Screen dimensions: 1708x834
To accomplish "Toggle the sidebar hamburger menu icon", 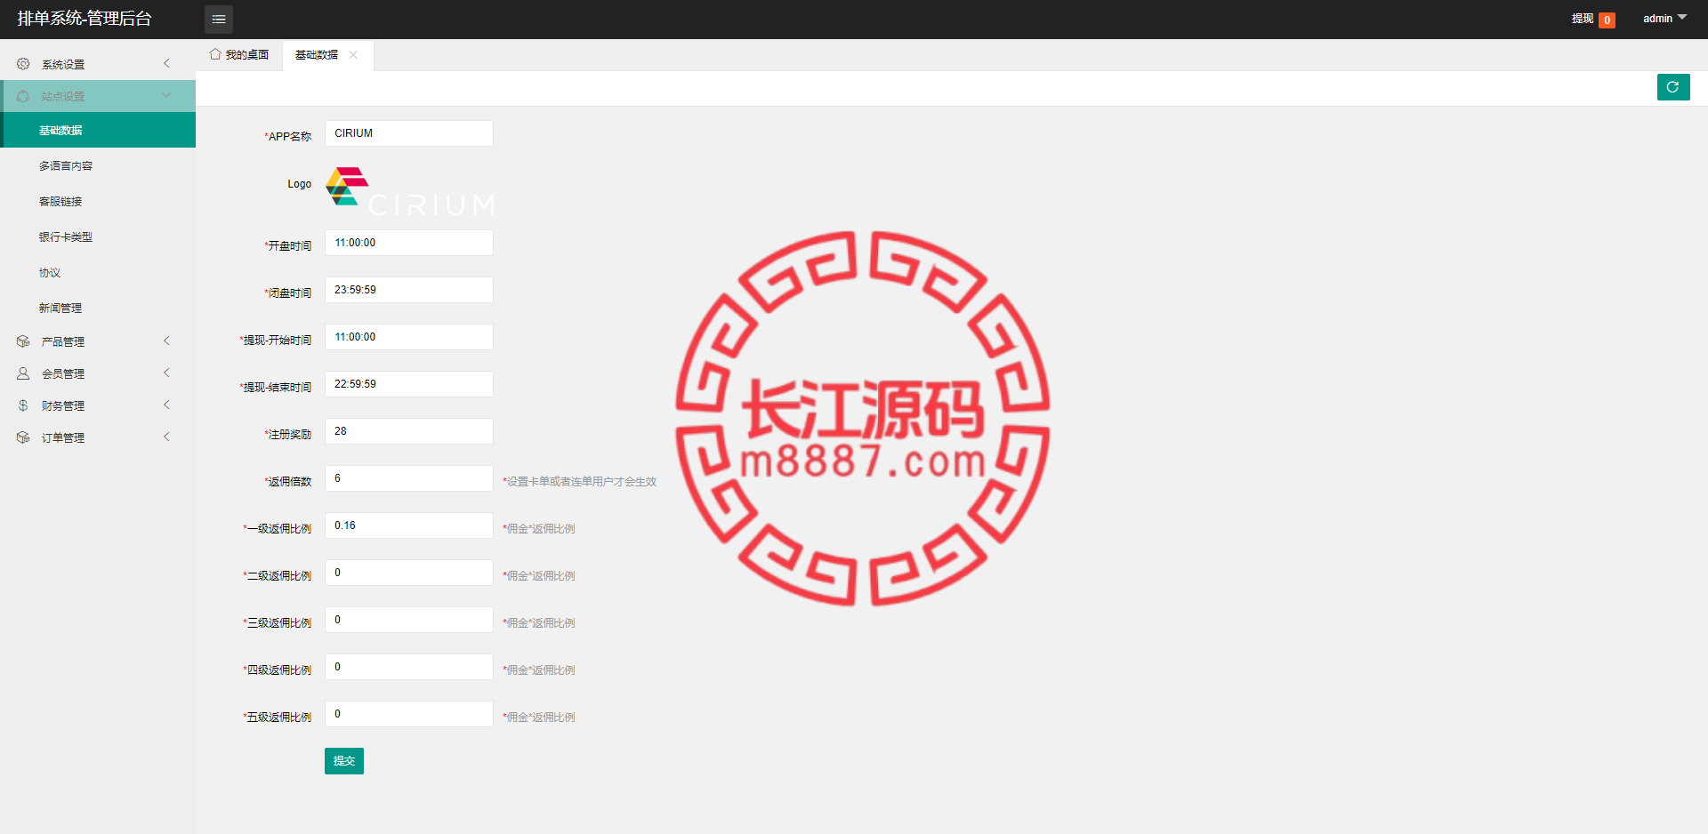I will (x=219, y=19).
